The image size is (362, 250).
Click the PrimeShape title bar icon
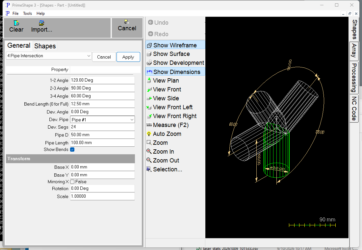click(8, 5)
